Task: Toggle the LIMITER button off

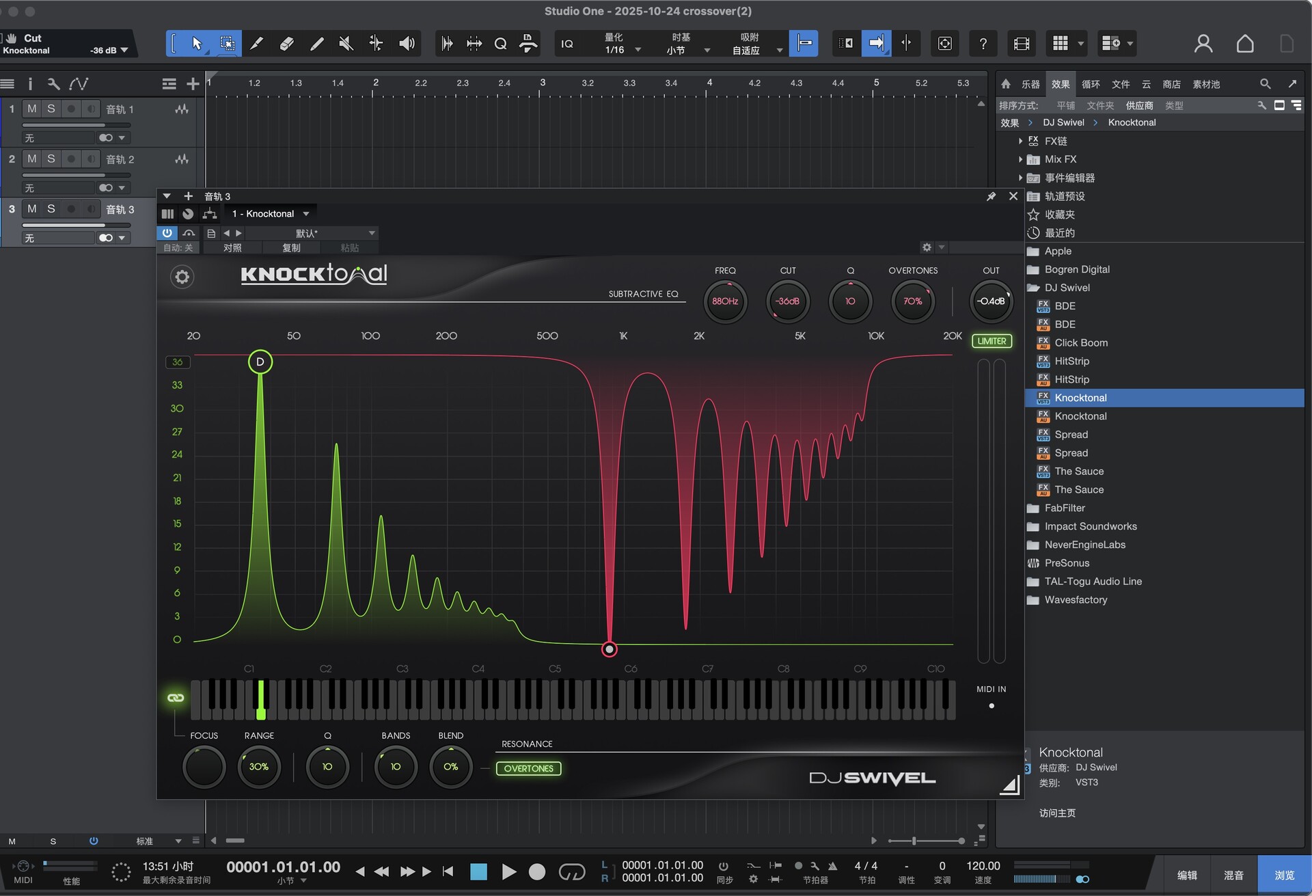Action: 992,341
